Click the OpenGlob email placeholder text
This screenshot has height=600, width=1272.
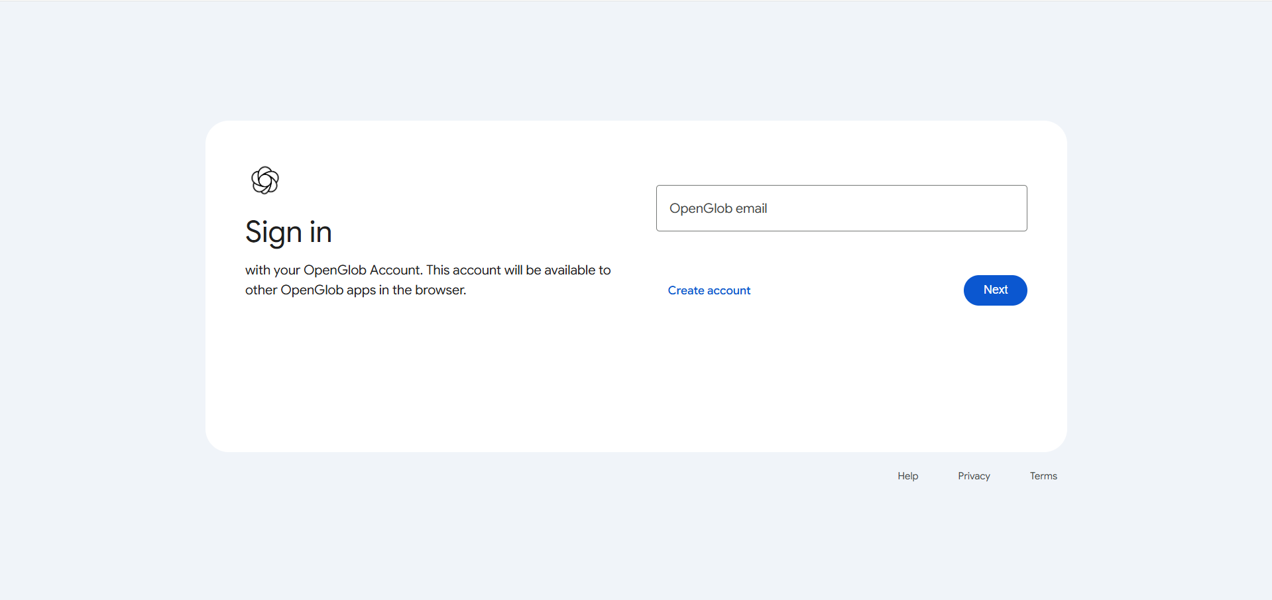tap(718, 208)
